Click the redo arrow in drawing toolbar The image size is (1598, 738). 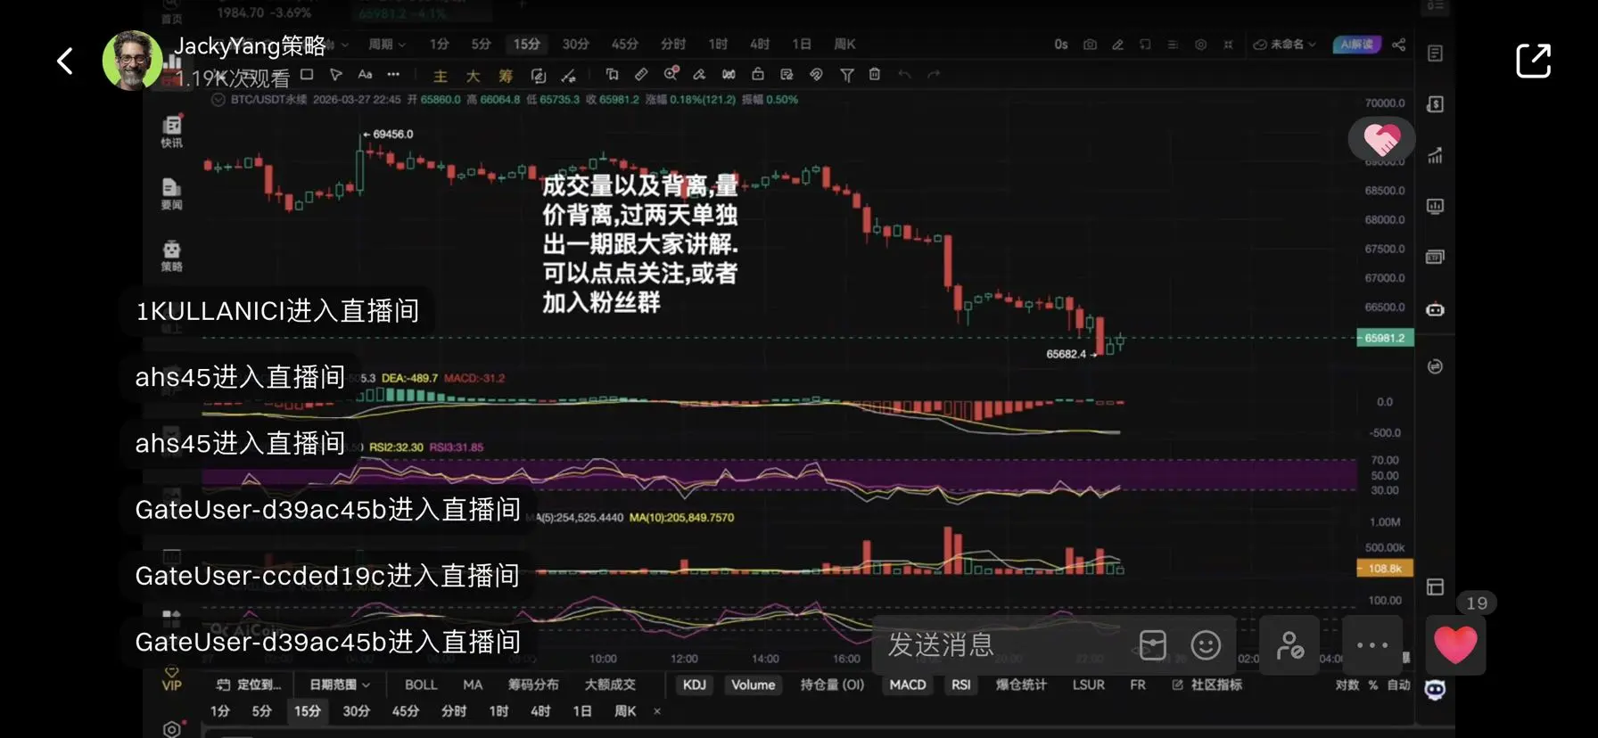coord(934,75)
